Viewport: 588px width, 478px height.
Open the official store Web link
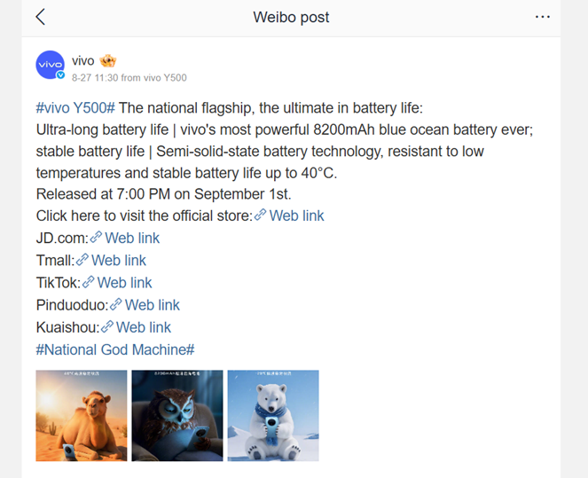(296, 215)
